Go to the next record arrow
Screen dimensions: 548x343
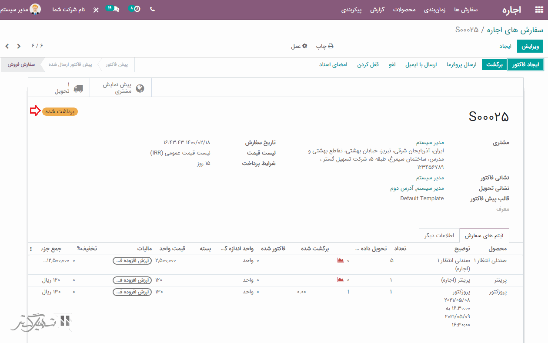click(x=7, y=46)
